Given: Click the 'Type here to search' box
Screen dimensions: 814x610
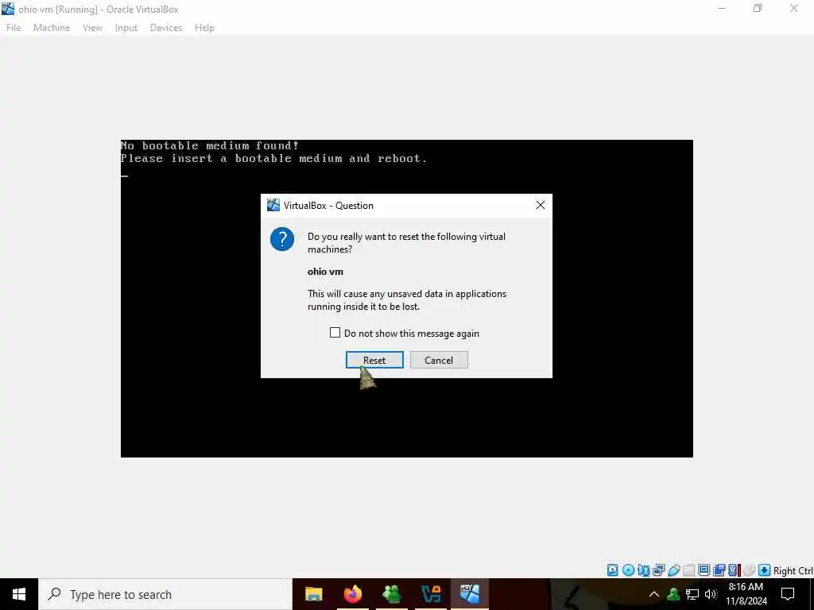Looking at the screenshot, I should click(x=165, y=594).
